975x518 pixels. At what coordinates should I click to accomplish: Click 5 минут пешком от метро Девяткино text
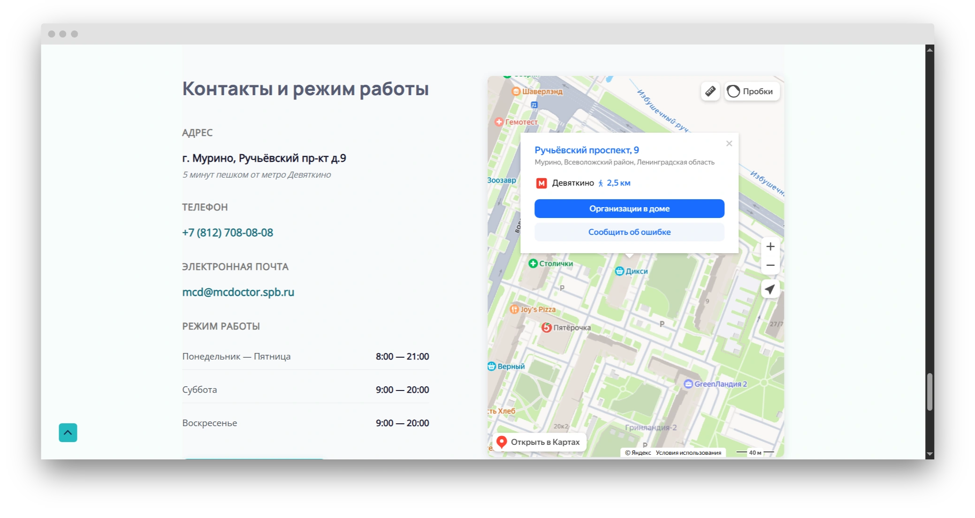click(x=257, y=174)
